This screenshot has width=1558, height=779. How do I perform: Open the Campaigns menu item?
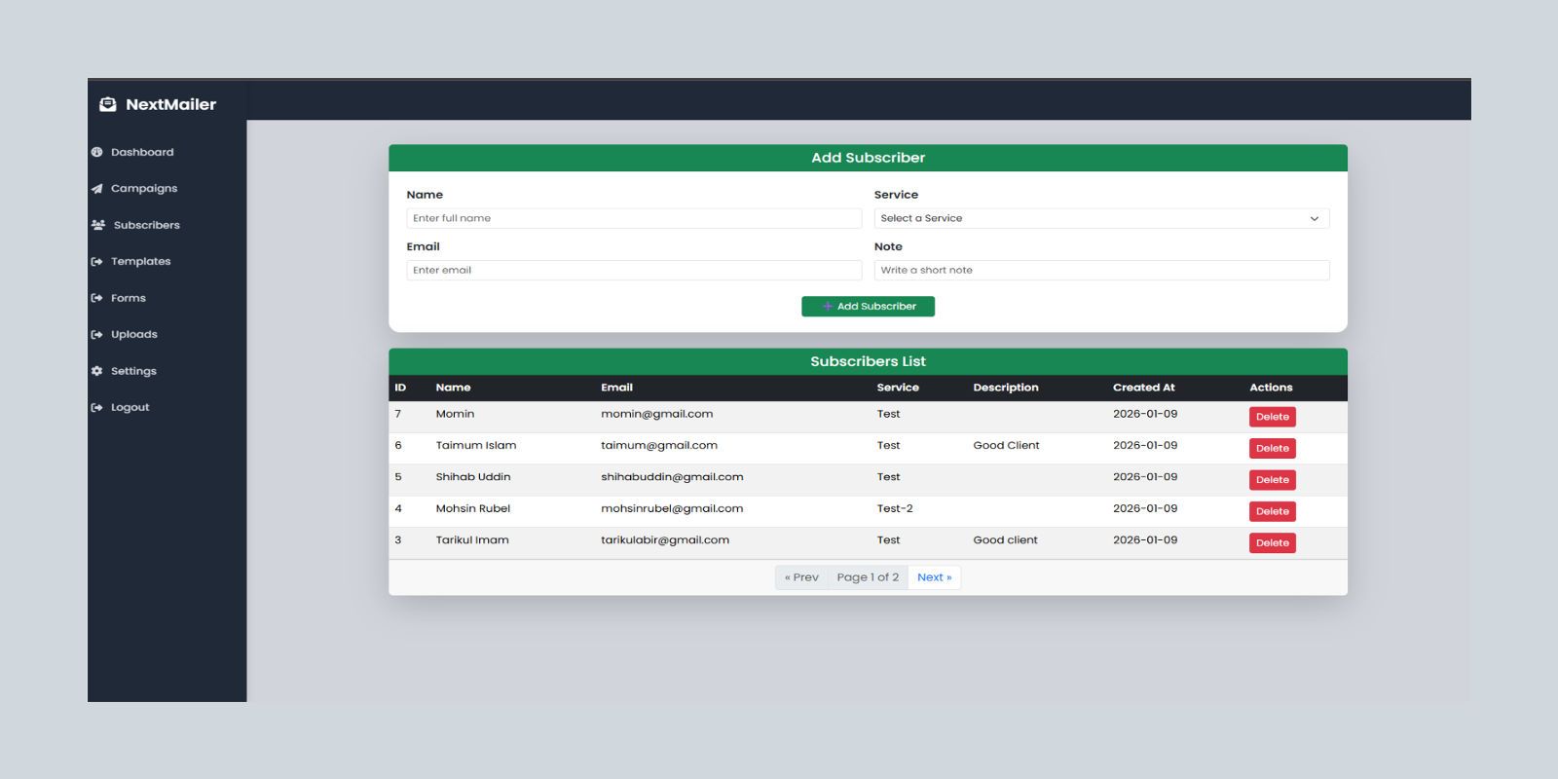pos(143,189)
